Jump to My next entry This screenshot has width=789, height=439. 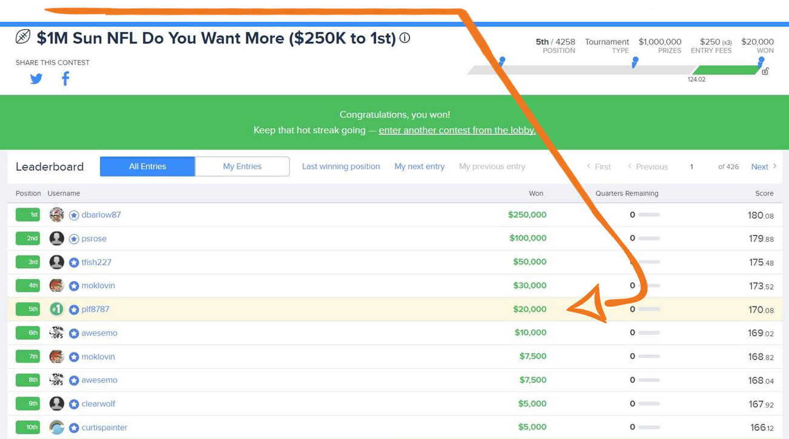pos(420,167)
